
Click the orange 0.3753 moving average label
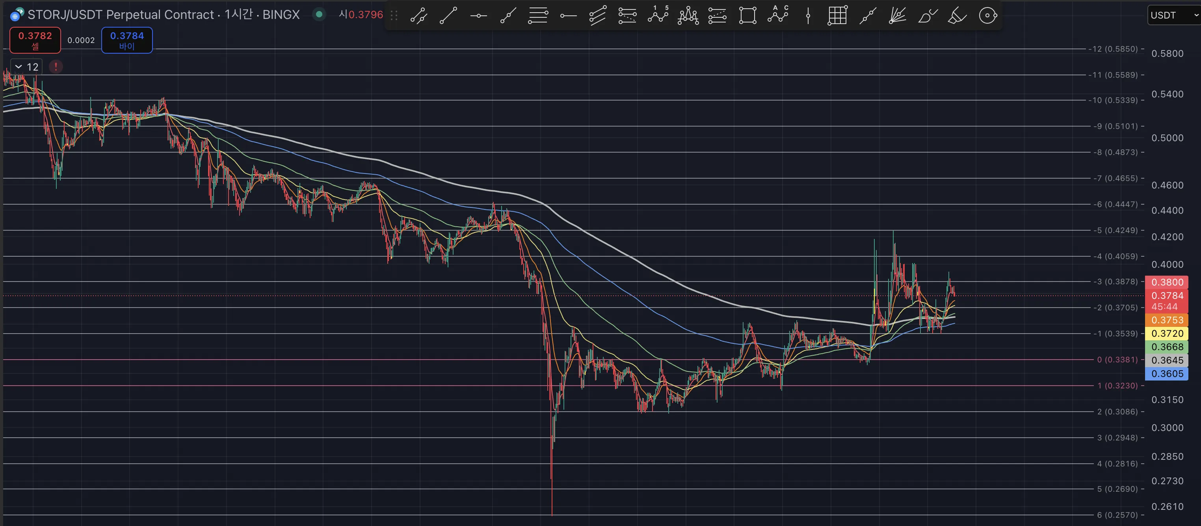click(1166, 320)
